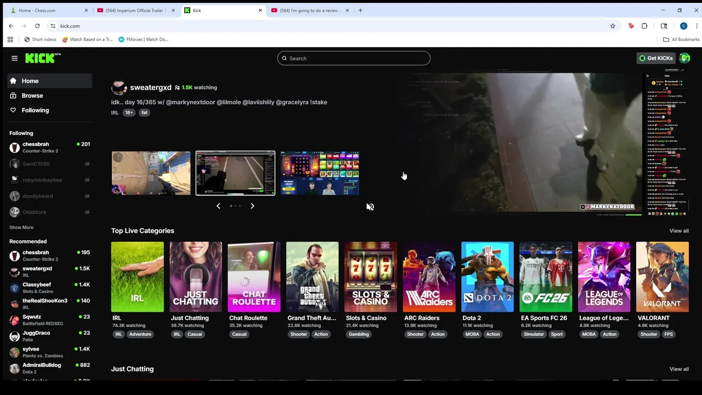Open robynnnbaybee offline channel

pyautogui.click(x=50, y=180)
